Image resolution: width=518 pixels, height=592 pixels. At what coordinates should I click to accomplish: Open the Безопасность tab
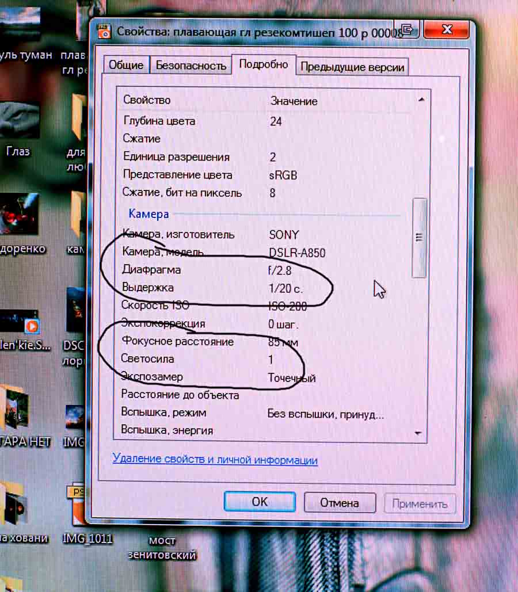[x=191, y=65]
